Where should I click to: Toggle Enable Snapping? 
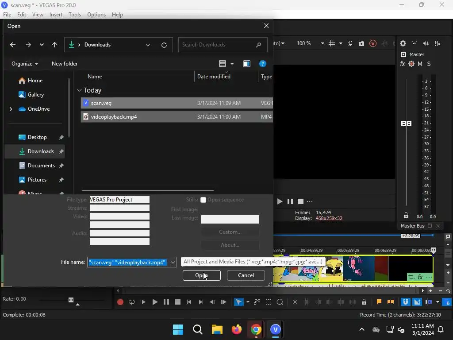pyautogui.click(x=406, y=302)
